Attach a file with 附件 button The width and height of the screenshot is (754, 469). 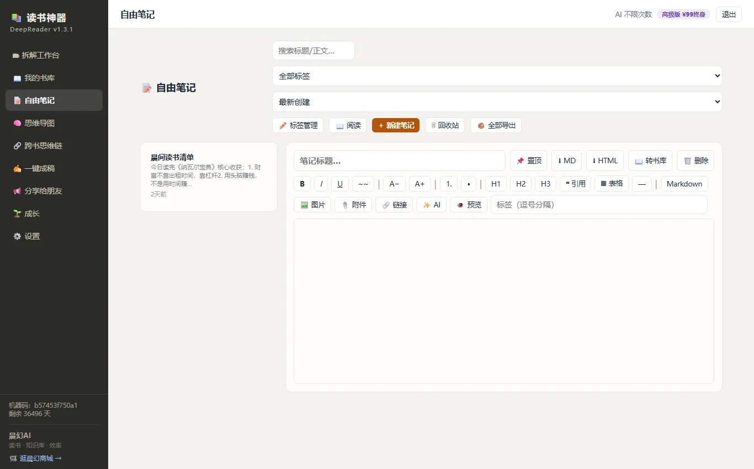353,205
